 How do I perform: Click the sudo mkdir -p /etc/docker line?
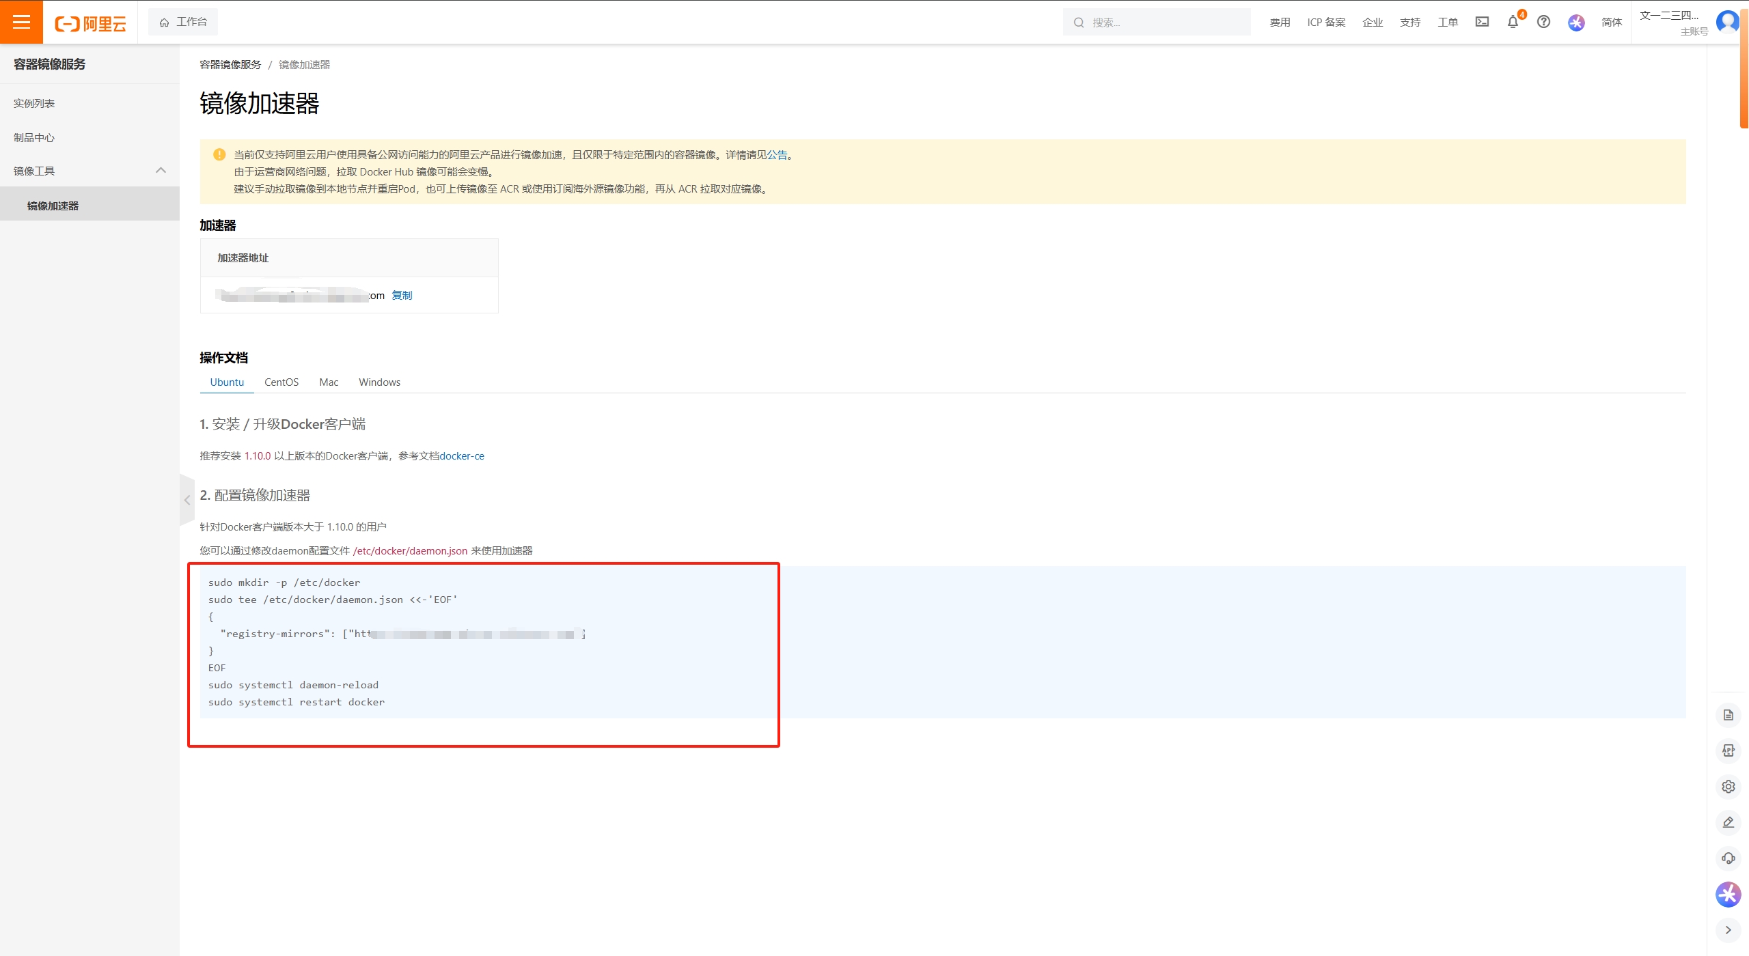tap(284, 582)
